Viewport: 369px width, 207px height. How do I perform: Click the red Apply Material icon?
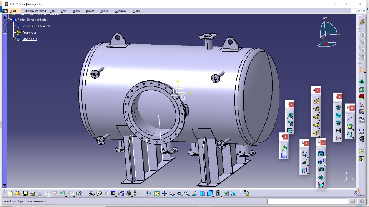(362, 97)
